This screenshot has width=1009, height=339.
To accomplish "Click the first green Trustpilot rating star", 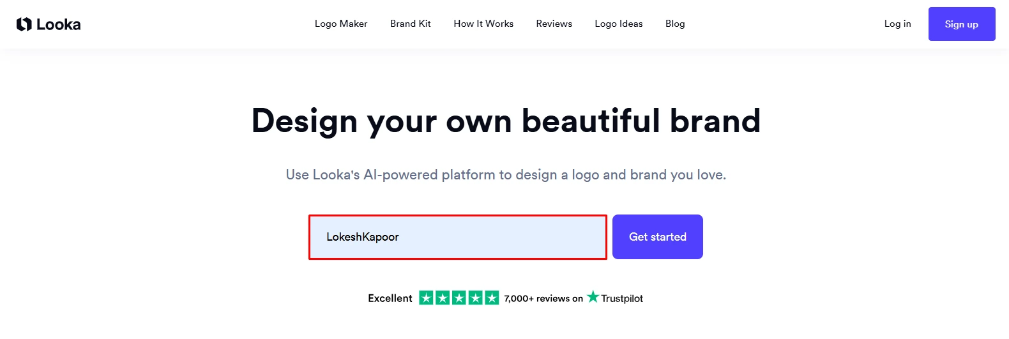I will click(x=426, y=298).
